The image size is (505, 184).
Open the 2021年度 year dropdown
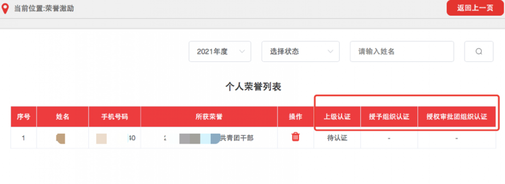(220, 51)
